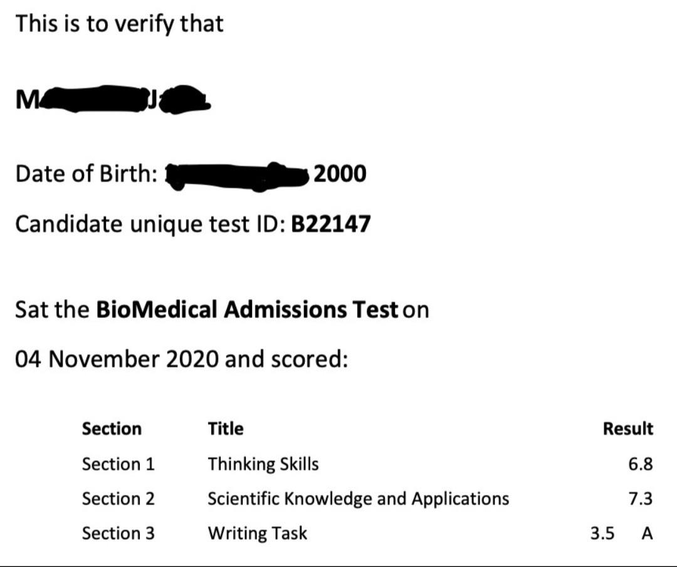
Task: Click the "Thinking Skills" title
Action: click(x=263, y=464)
